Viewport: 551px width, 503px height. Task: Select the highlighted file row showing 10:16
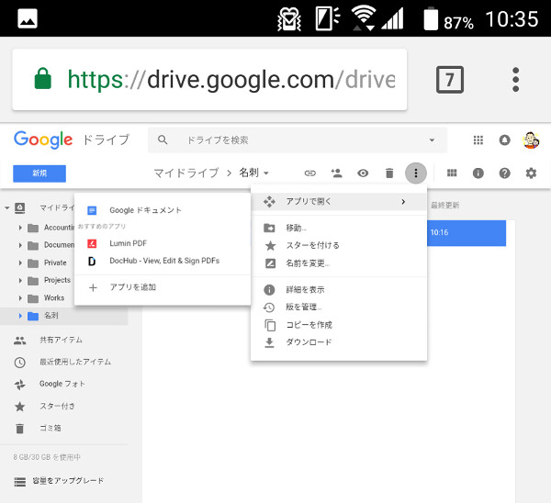pyautogui.click(x=467, y=233)
